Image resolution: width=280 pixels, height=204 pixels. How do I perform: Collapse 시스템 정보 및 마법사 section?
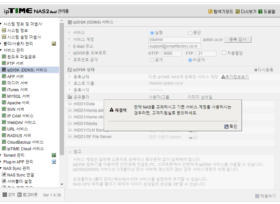1,24
